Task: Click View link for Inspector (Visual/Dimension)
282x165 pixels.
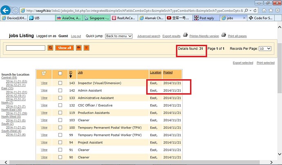Action: tap(44, 83)
